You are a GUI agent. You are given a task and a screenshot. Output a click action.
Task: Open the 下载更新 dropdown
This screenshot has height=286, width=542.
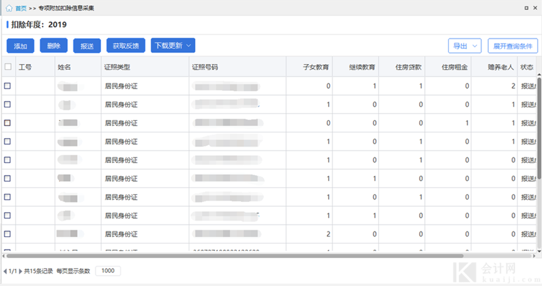tap(173, 45)
